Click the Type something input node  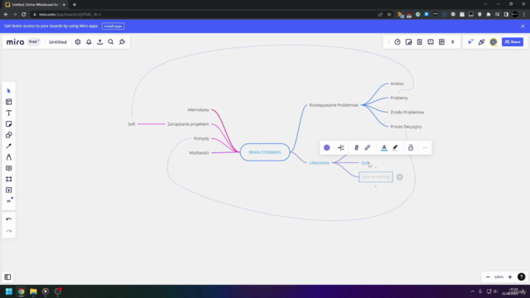click(375, 176)
